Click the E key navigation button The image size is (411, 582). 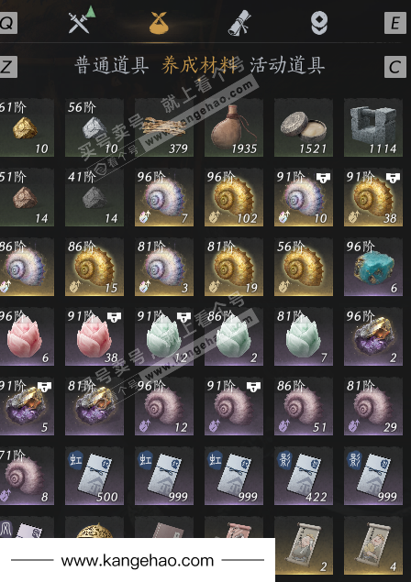point(395,24)
